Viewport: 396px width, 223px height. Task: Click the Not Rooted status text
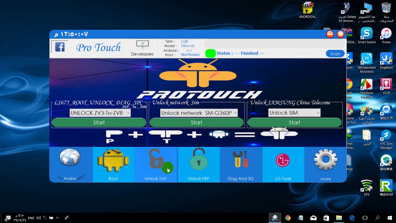click(x=190, y=55)
